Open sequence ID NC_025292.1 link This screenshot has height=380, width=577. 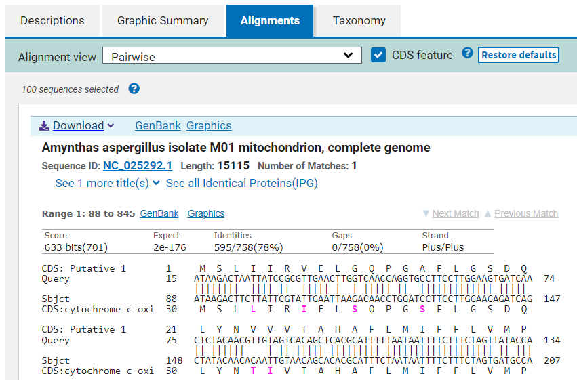(x=138, y=166)
